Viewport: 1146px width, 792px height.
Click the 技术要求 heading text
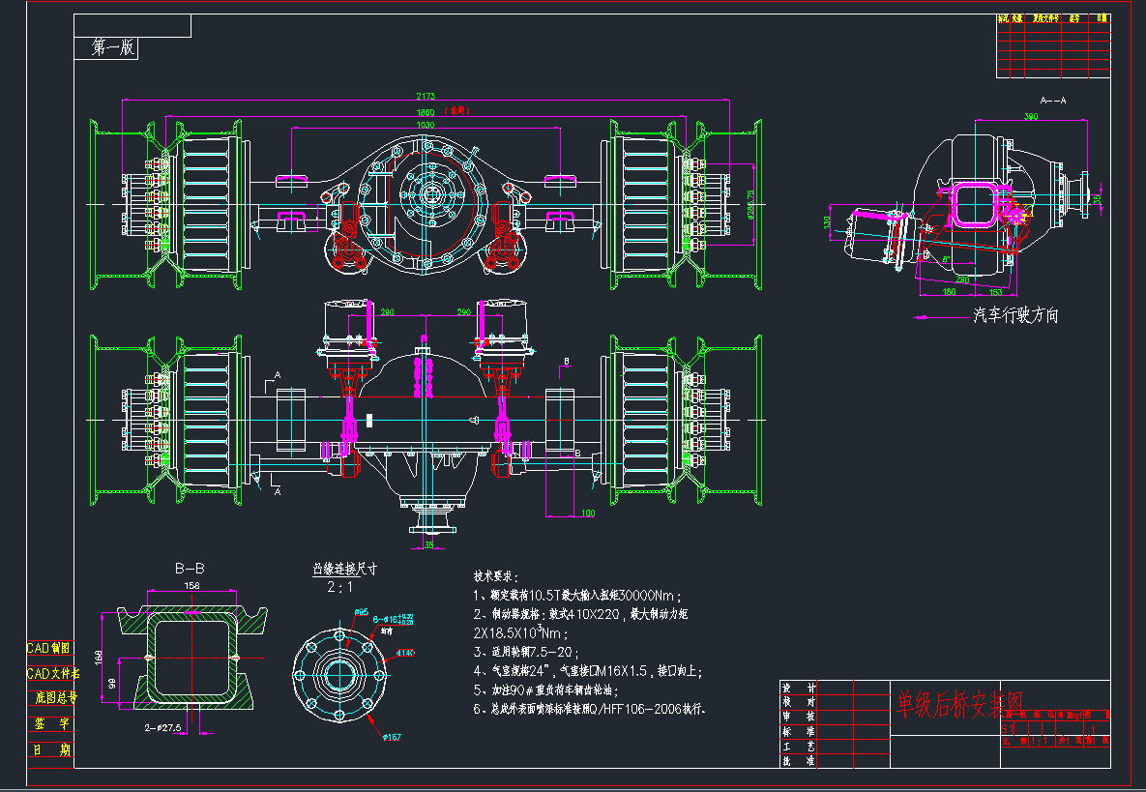(496, 575)
